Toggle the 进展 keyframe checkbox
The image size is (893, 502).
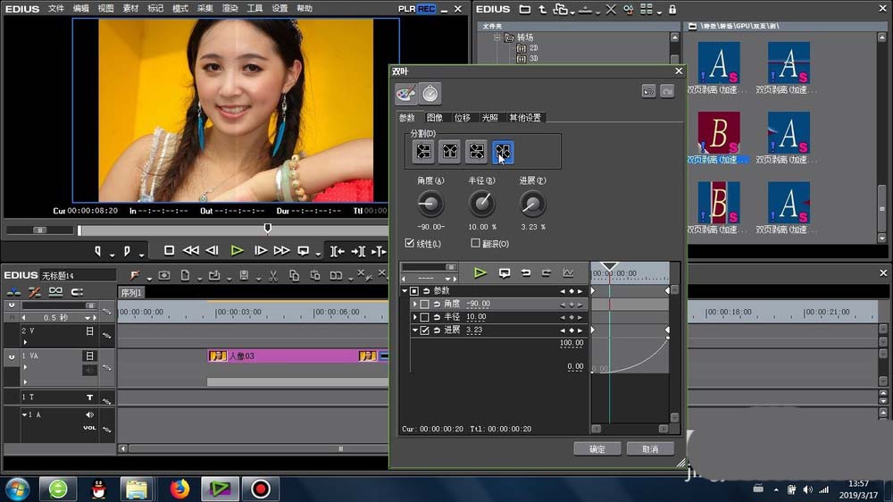point(424,330)
